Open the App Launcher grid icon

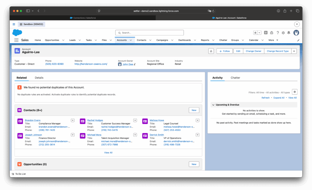point(16,40)
